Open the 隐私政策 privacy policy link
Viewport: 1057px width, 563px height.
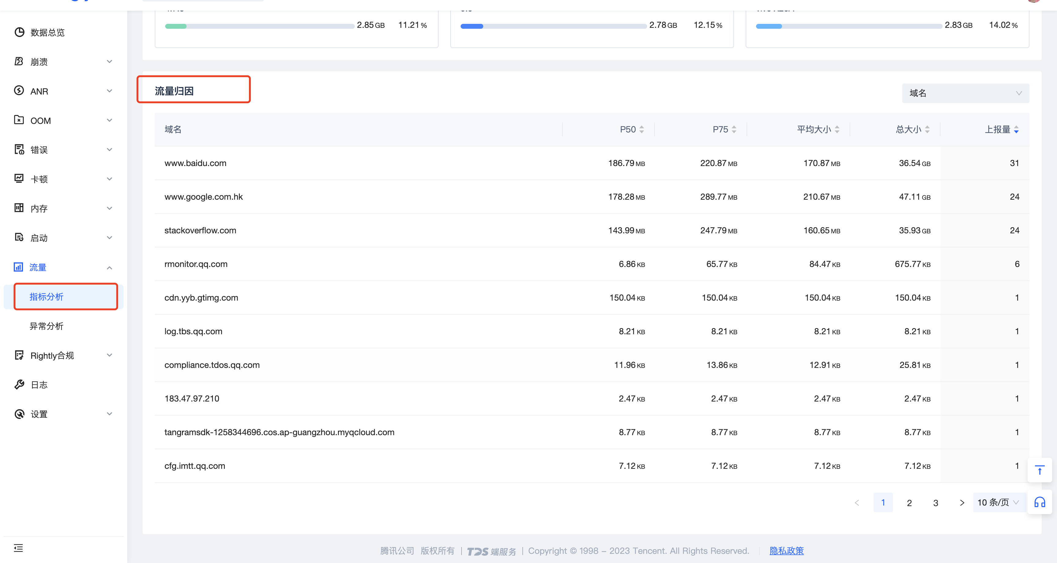[x=786, y=551]
